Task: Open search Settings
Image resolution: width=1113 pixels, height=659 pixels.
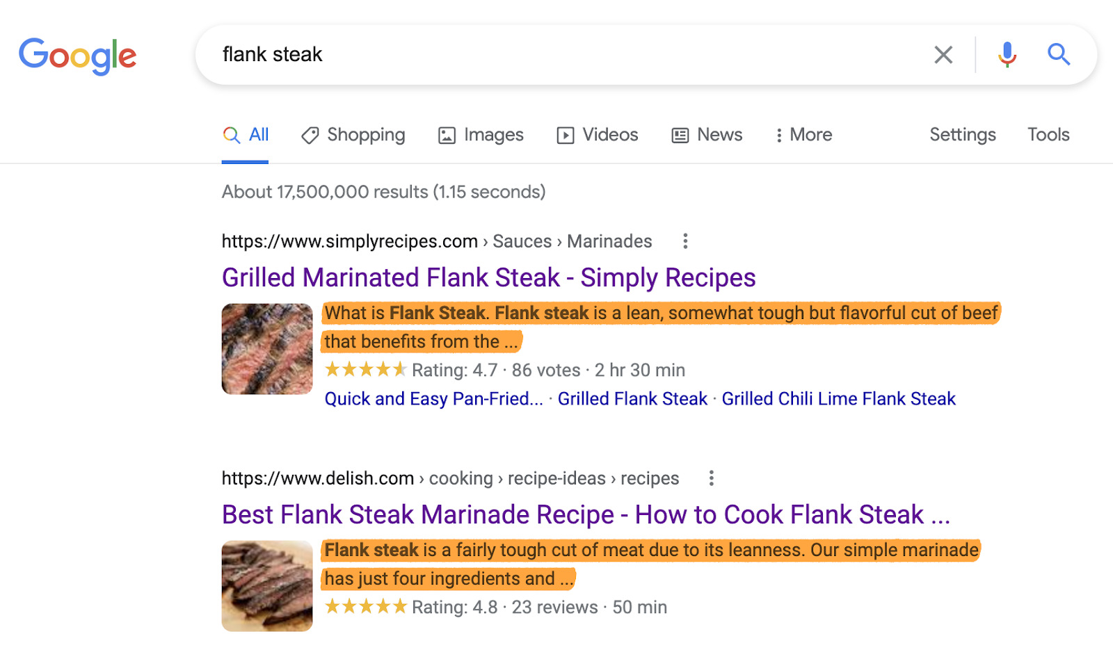Action: 963,135
